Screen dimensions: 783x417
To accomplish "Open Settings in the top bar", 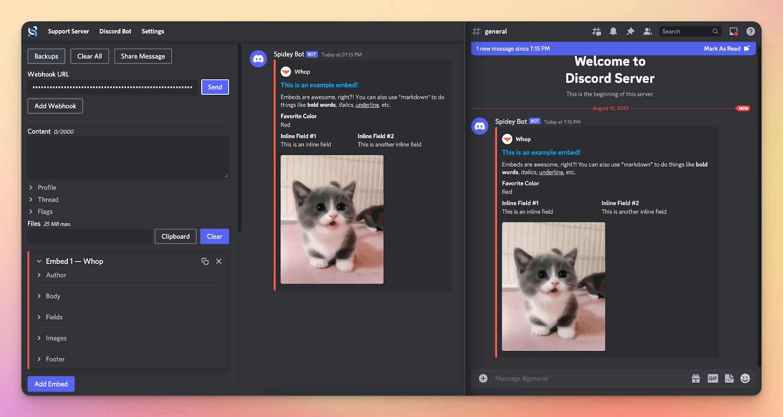I will 153,31.
